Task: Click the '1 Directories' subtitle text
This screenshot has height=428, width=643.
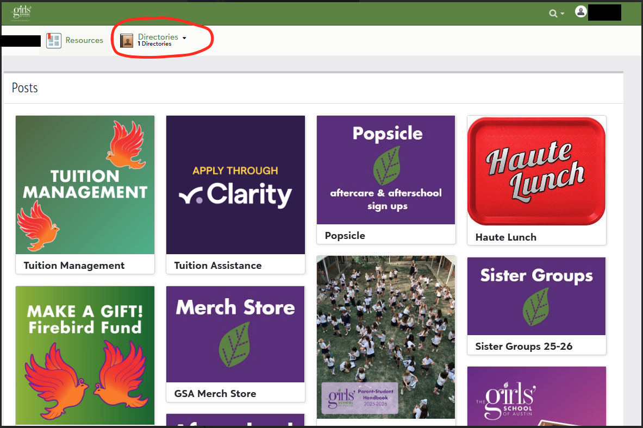Action: (x=154, y=44)
